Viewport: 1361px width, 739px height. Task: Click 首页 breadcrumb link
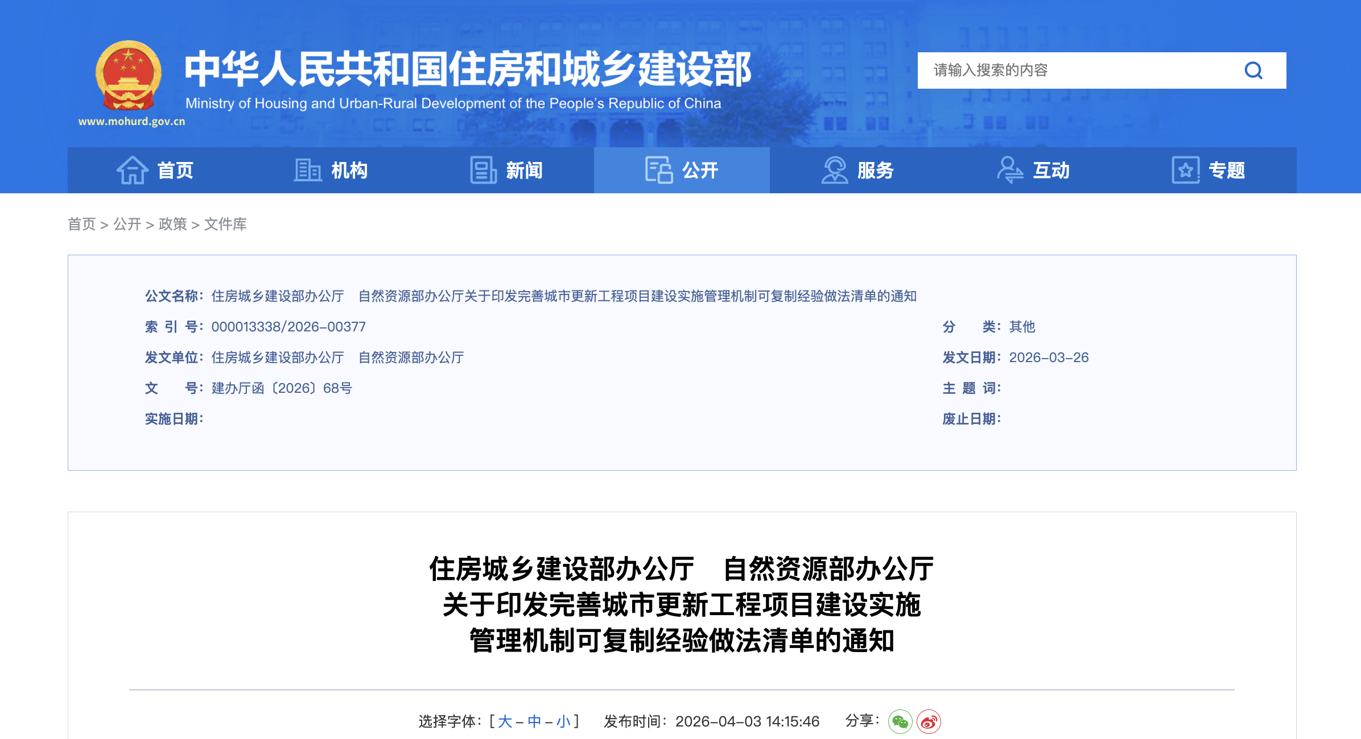pos(81,224)
